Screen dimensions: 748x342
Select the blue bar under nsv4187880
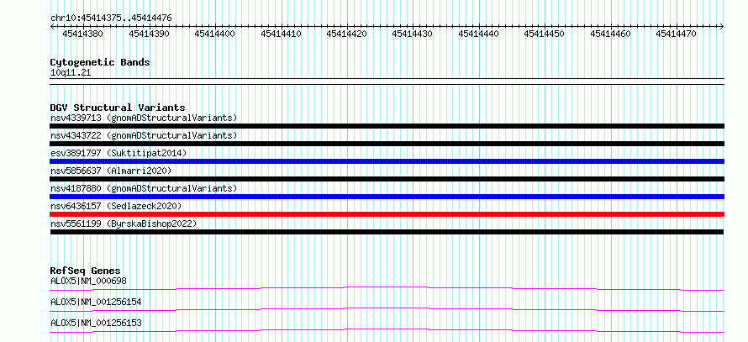pos(387,197)
